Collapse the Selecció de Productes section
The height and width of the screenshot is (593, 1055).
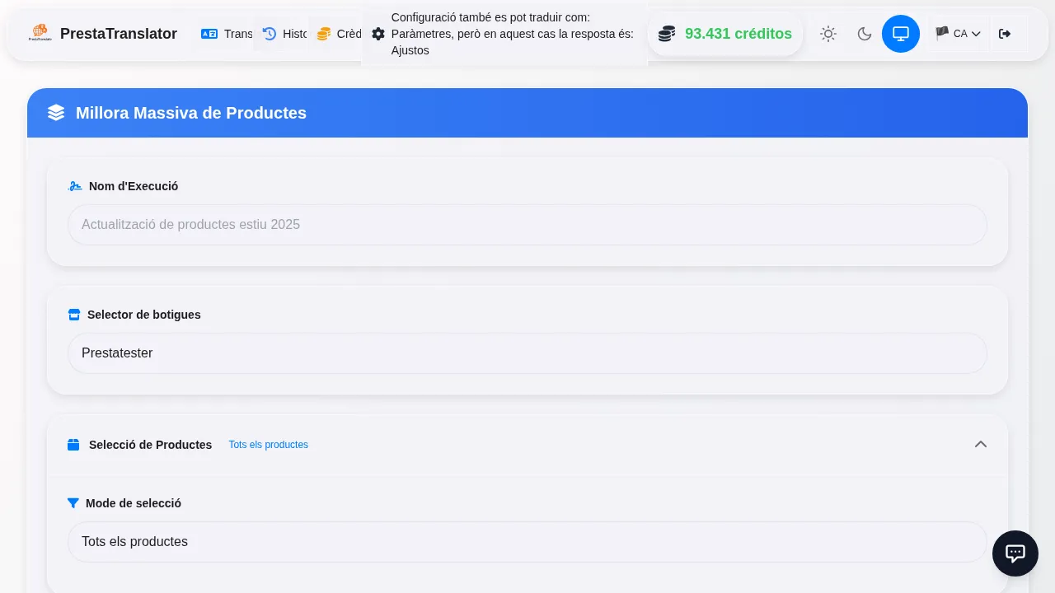pyautogui.click(x=981, y=445)
